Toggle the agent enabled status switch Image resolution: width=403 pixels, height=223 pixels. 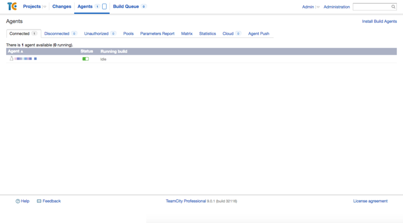coord(86,59)
